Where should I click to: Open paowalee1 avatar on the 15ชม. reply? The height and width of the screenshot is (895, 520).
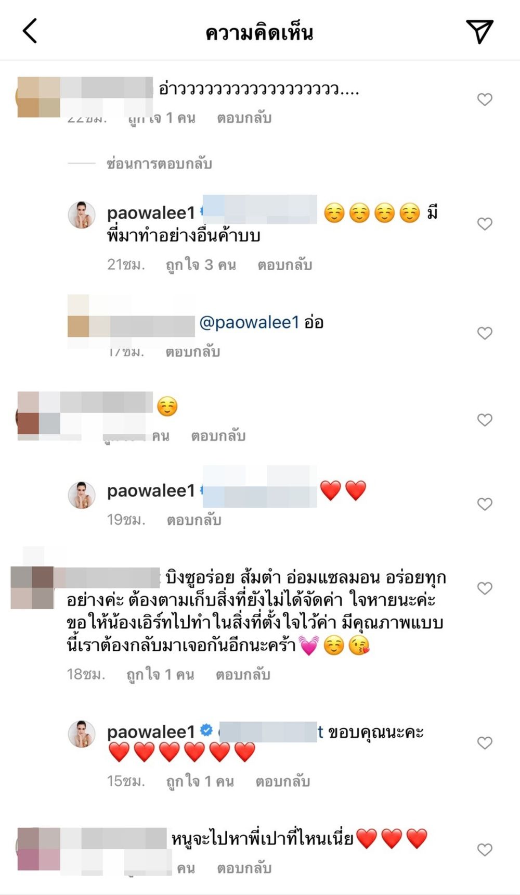[x=82, y=734]
